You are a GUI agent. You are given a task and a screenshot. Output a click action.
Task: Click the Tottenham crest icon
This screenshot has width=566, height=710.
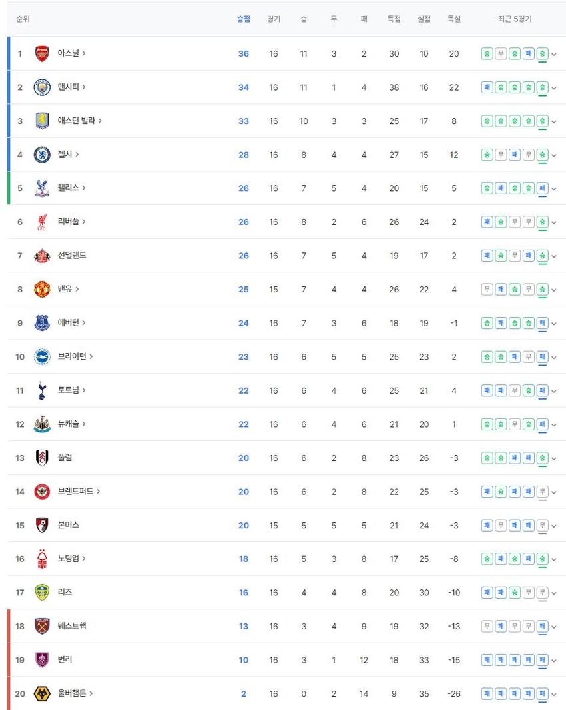pos(42,390)
